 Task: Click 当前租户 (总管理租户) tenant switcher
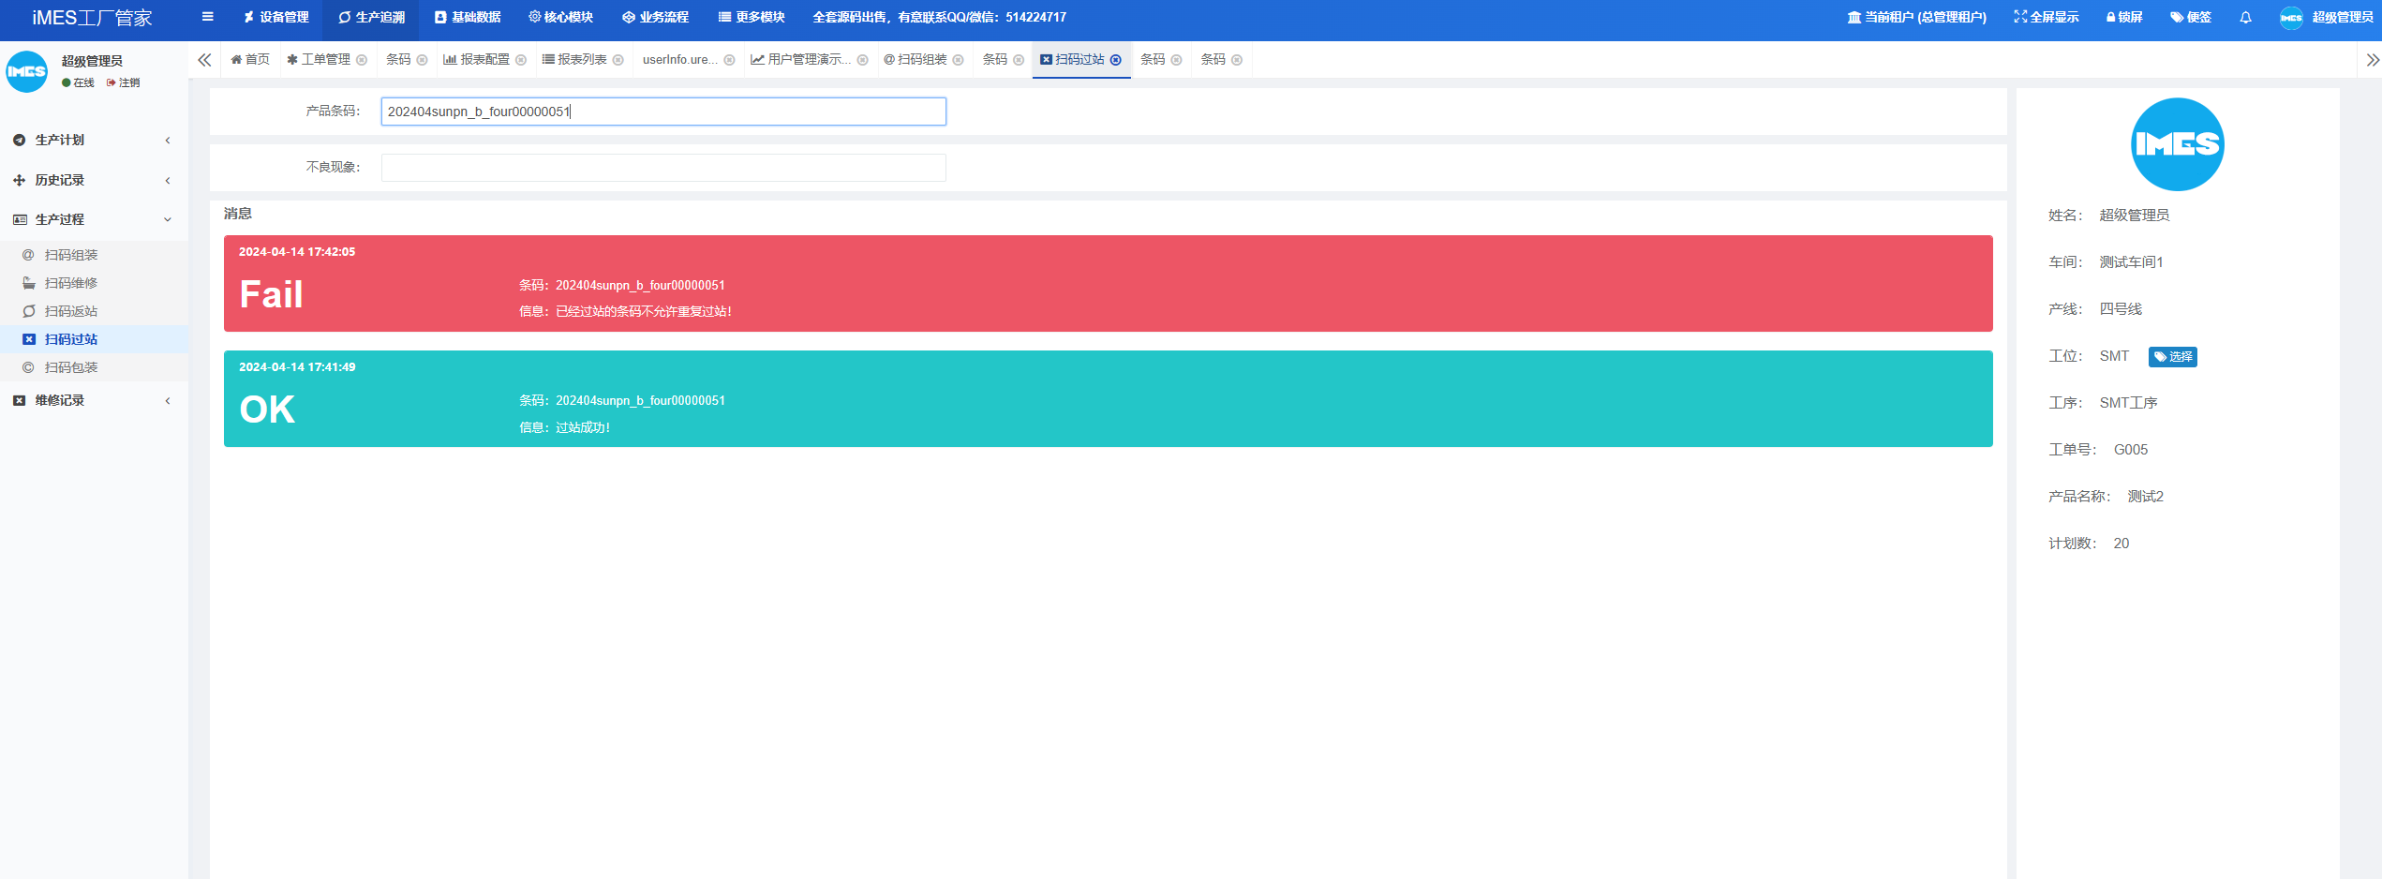coord(1917,17)
